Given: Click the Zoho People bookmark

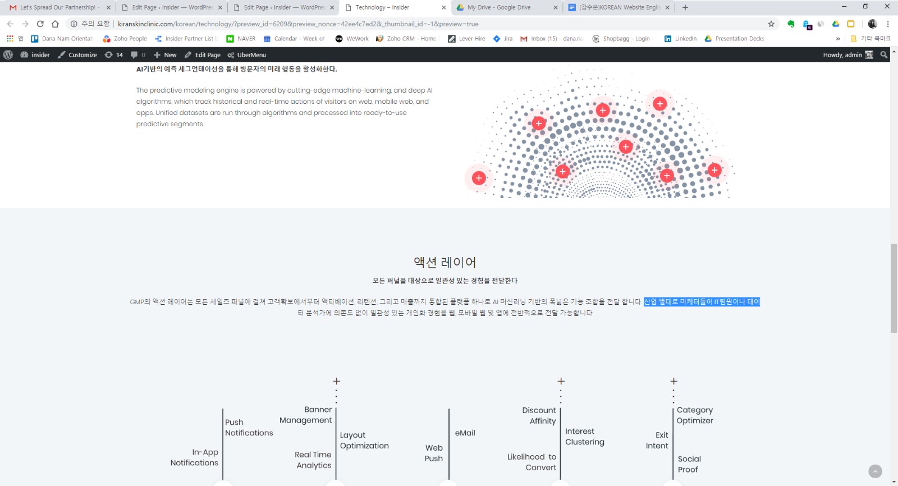Looking at the screenshot, I should point(125,39).
